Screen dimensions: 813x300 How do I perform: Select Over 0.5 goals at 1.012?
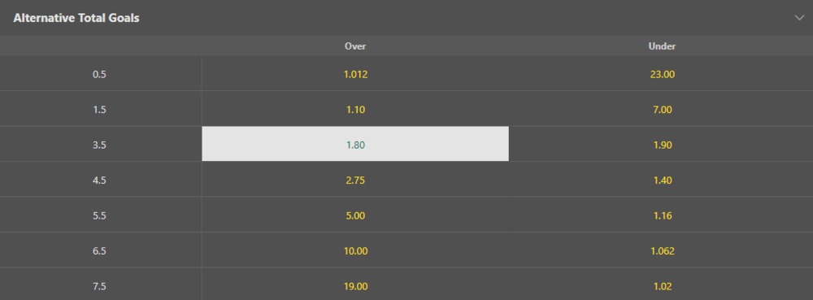click(x=355, y=74)
